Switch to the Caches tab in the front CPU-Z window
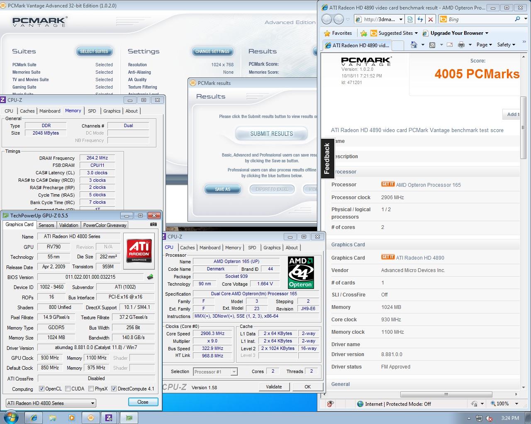 pos(187,247)
